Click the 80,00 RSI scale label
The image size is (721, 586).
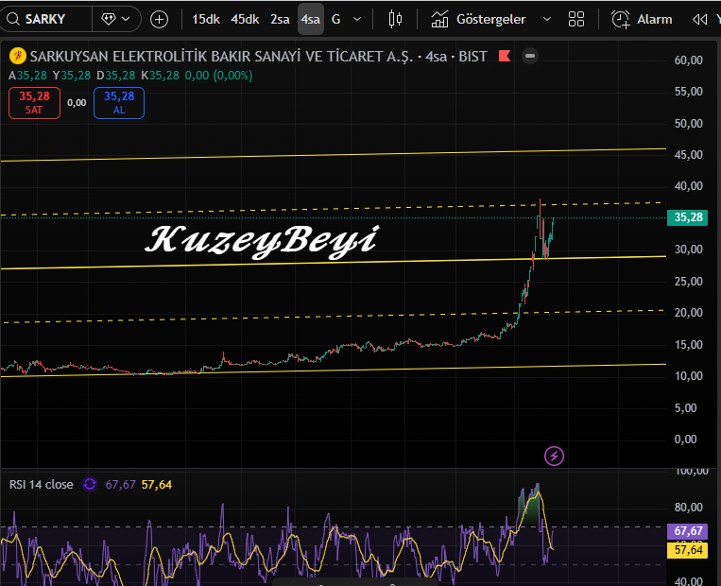click(688, 508)
